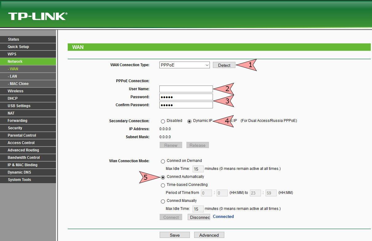Select Connect Manually mode
Viewport: 372px width, 241px height.
(163, 201)
